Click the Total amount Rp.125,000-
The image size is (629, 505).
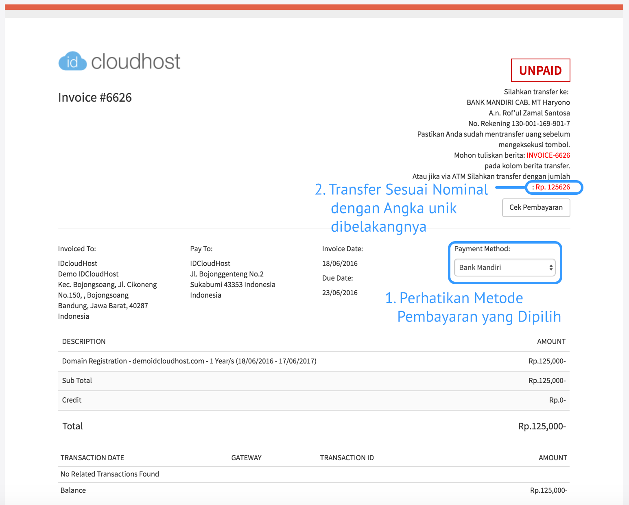tap(542, 426)
